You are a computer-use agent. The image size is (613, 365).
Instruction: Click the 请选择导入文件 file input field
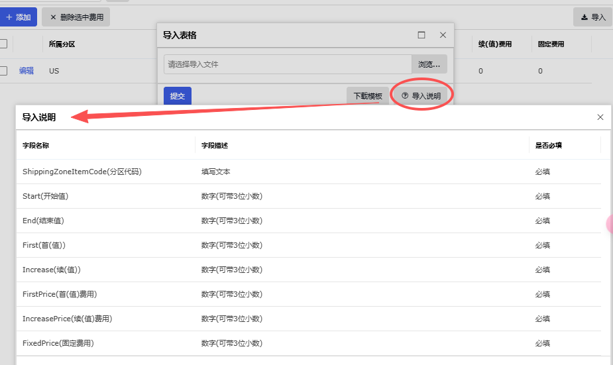(288, 64)
